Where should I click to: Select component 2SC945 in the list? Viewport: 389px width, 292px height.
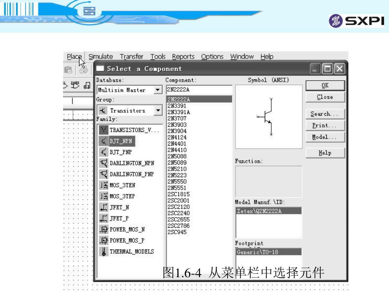[177, 232]
